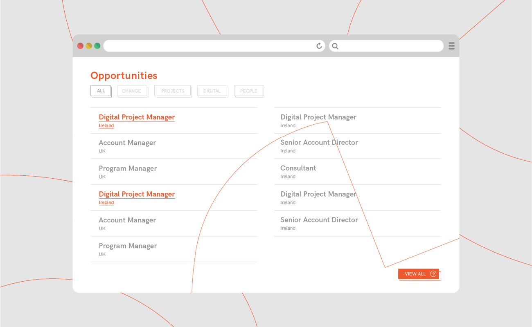532x327 pixels.
Task: Choose the PEOPLE filter tab
Action: [x=248, y=91]
